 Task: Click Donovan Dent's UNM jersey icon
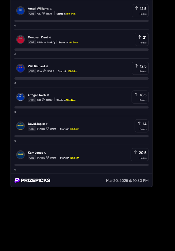[20, 39]
